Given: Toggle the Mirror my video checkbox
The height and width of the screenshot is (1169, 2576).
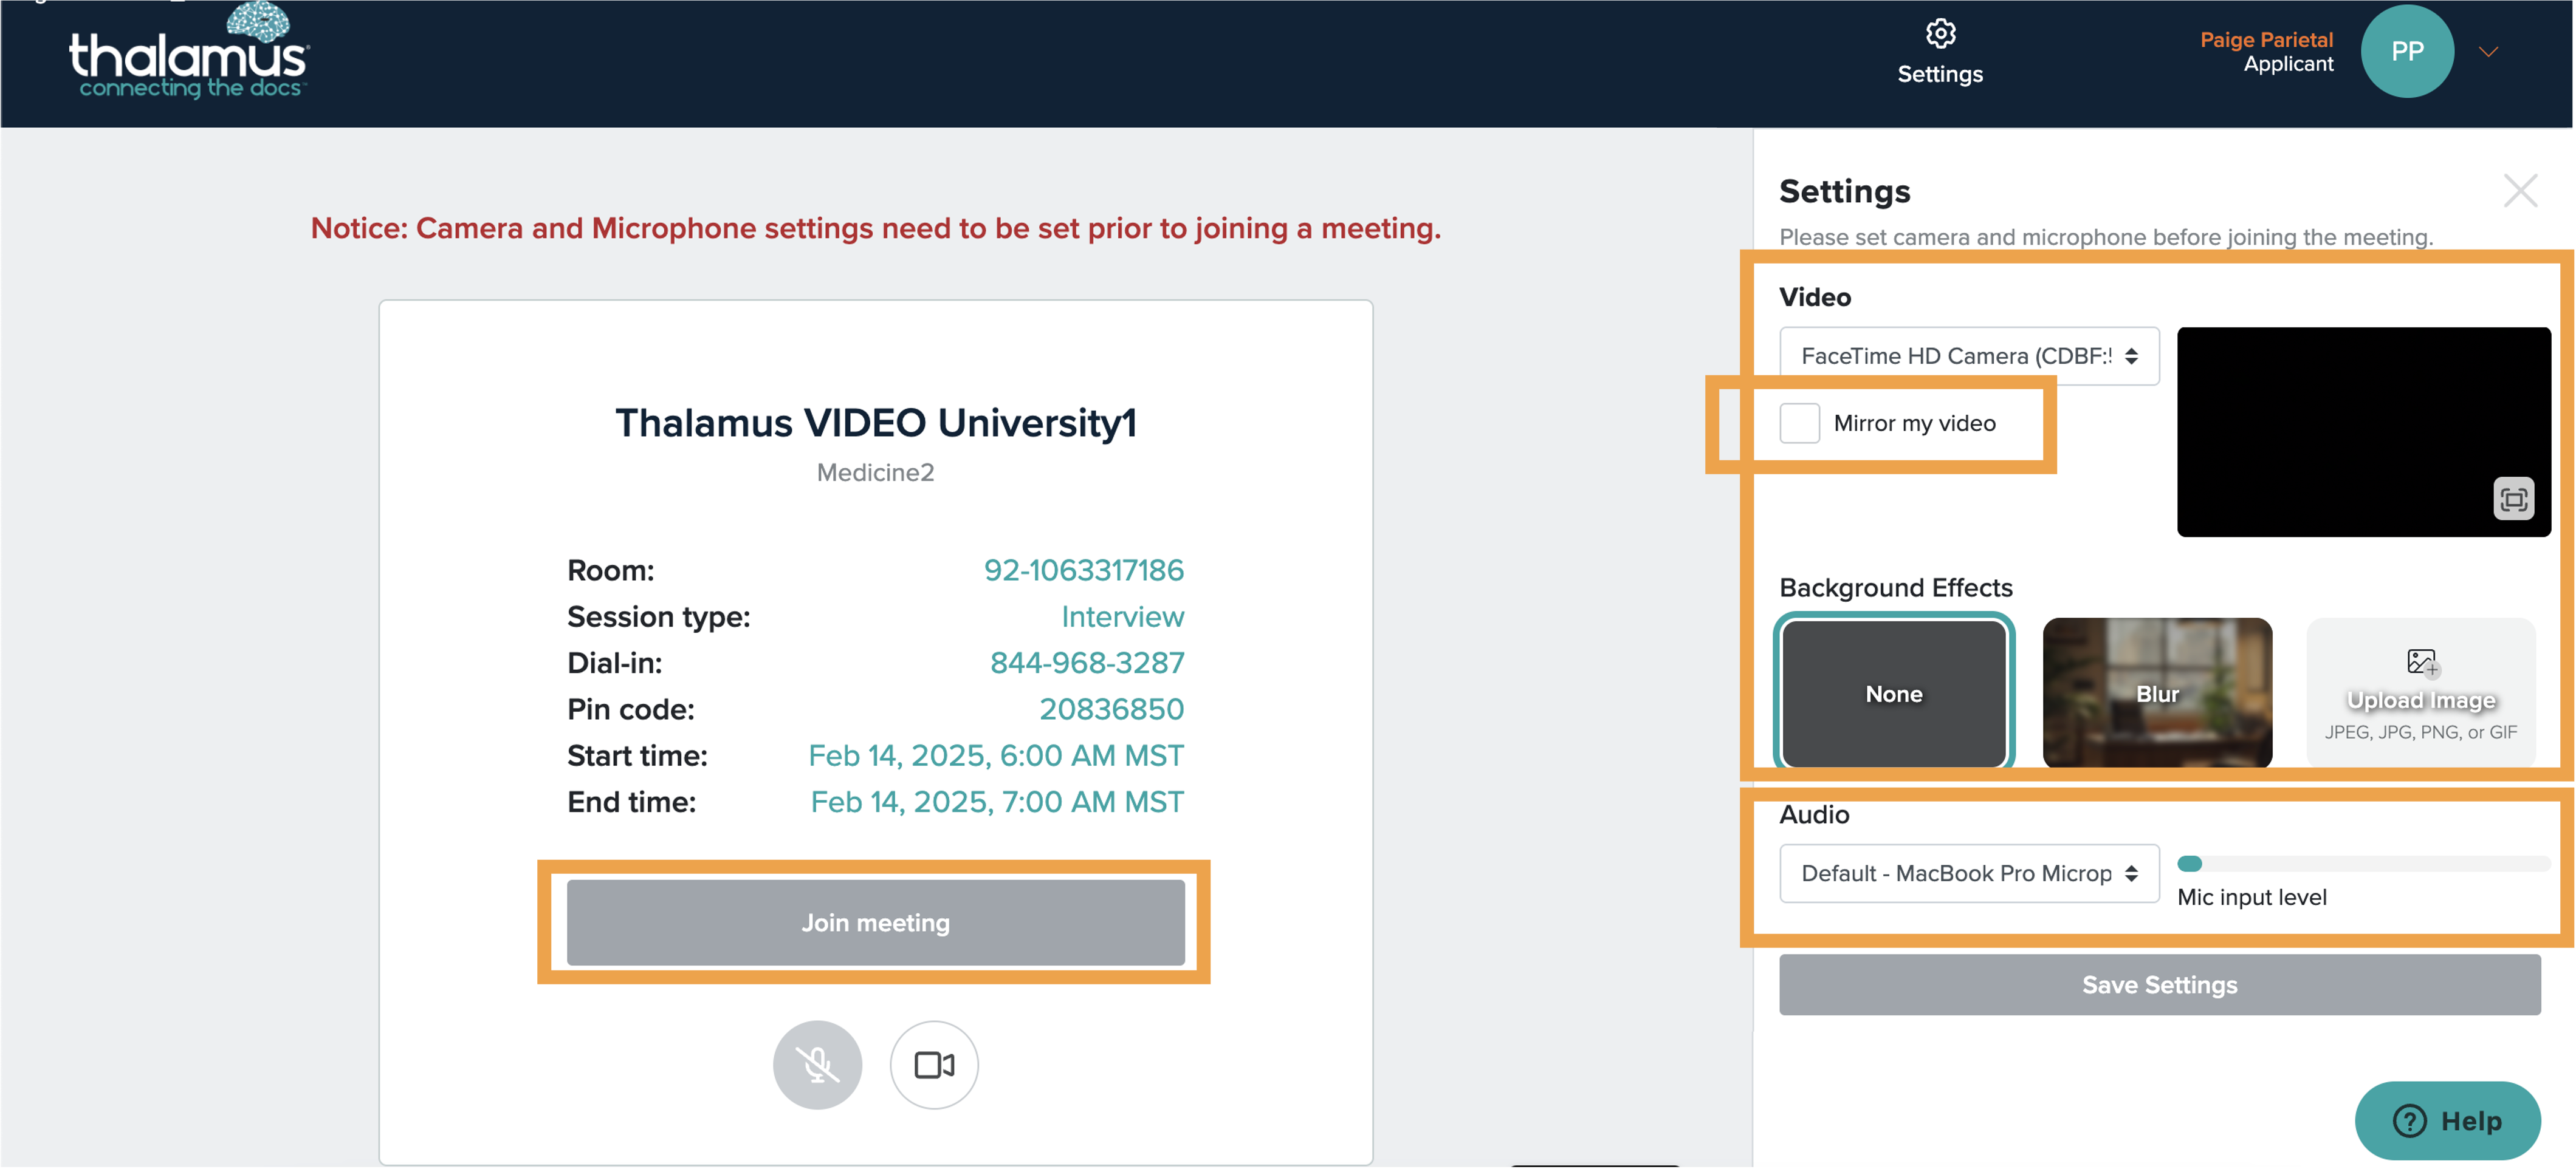Looking at the screenshot, I should coord(1799,424).
